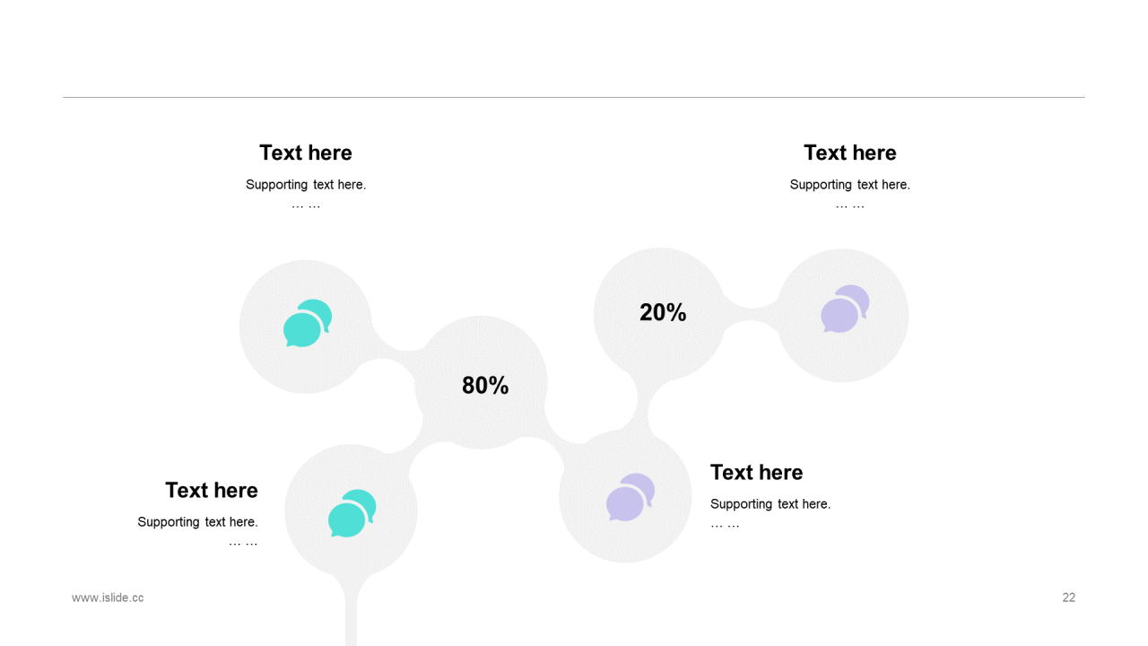
Task: Click the supporting text under the upper-left heading
Action: 306,185
